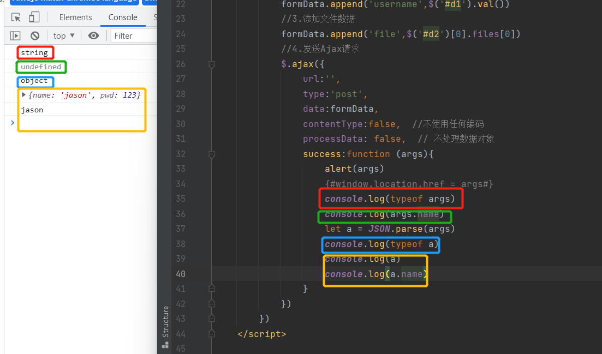Click 'type:'post',' on line 28

click(x=335, y=94)
